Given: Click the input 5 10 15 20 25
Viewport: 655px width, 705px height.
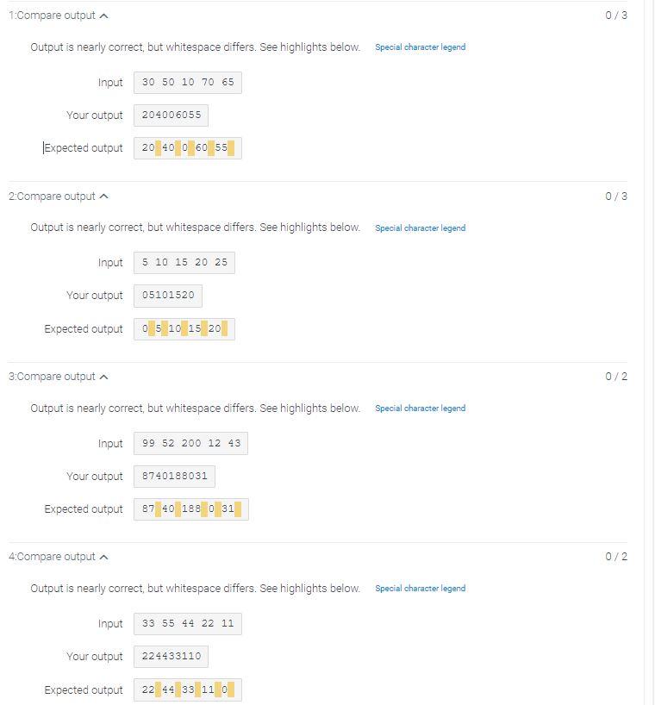Looking at the screenshot, I should 184,262.
